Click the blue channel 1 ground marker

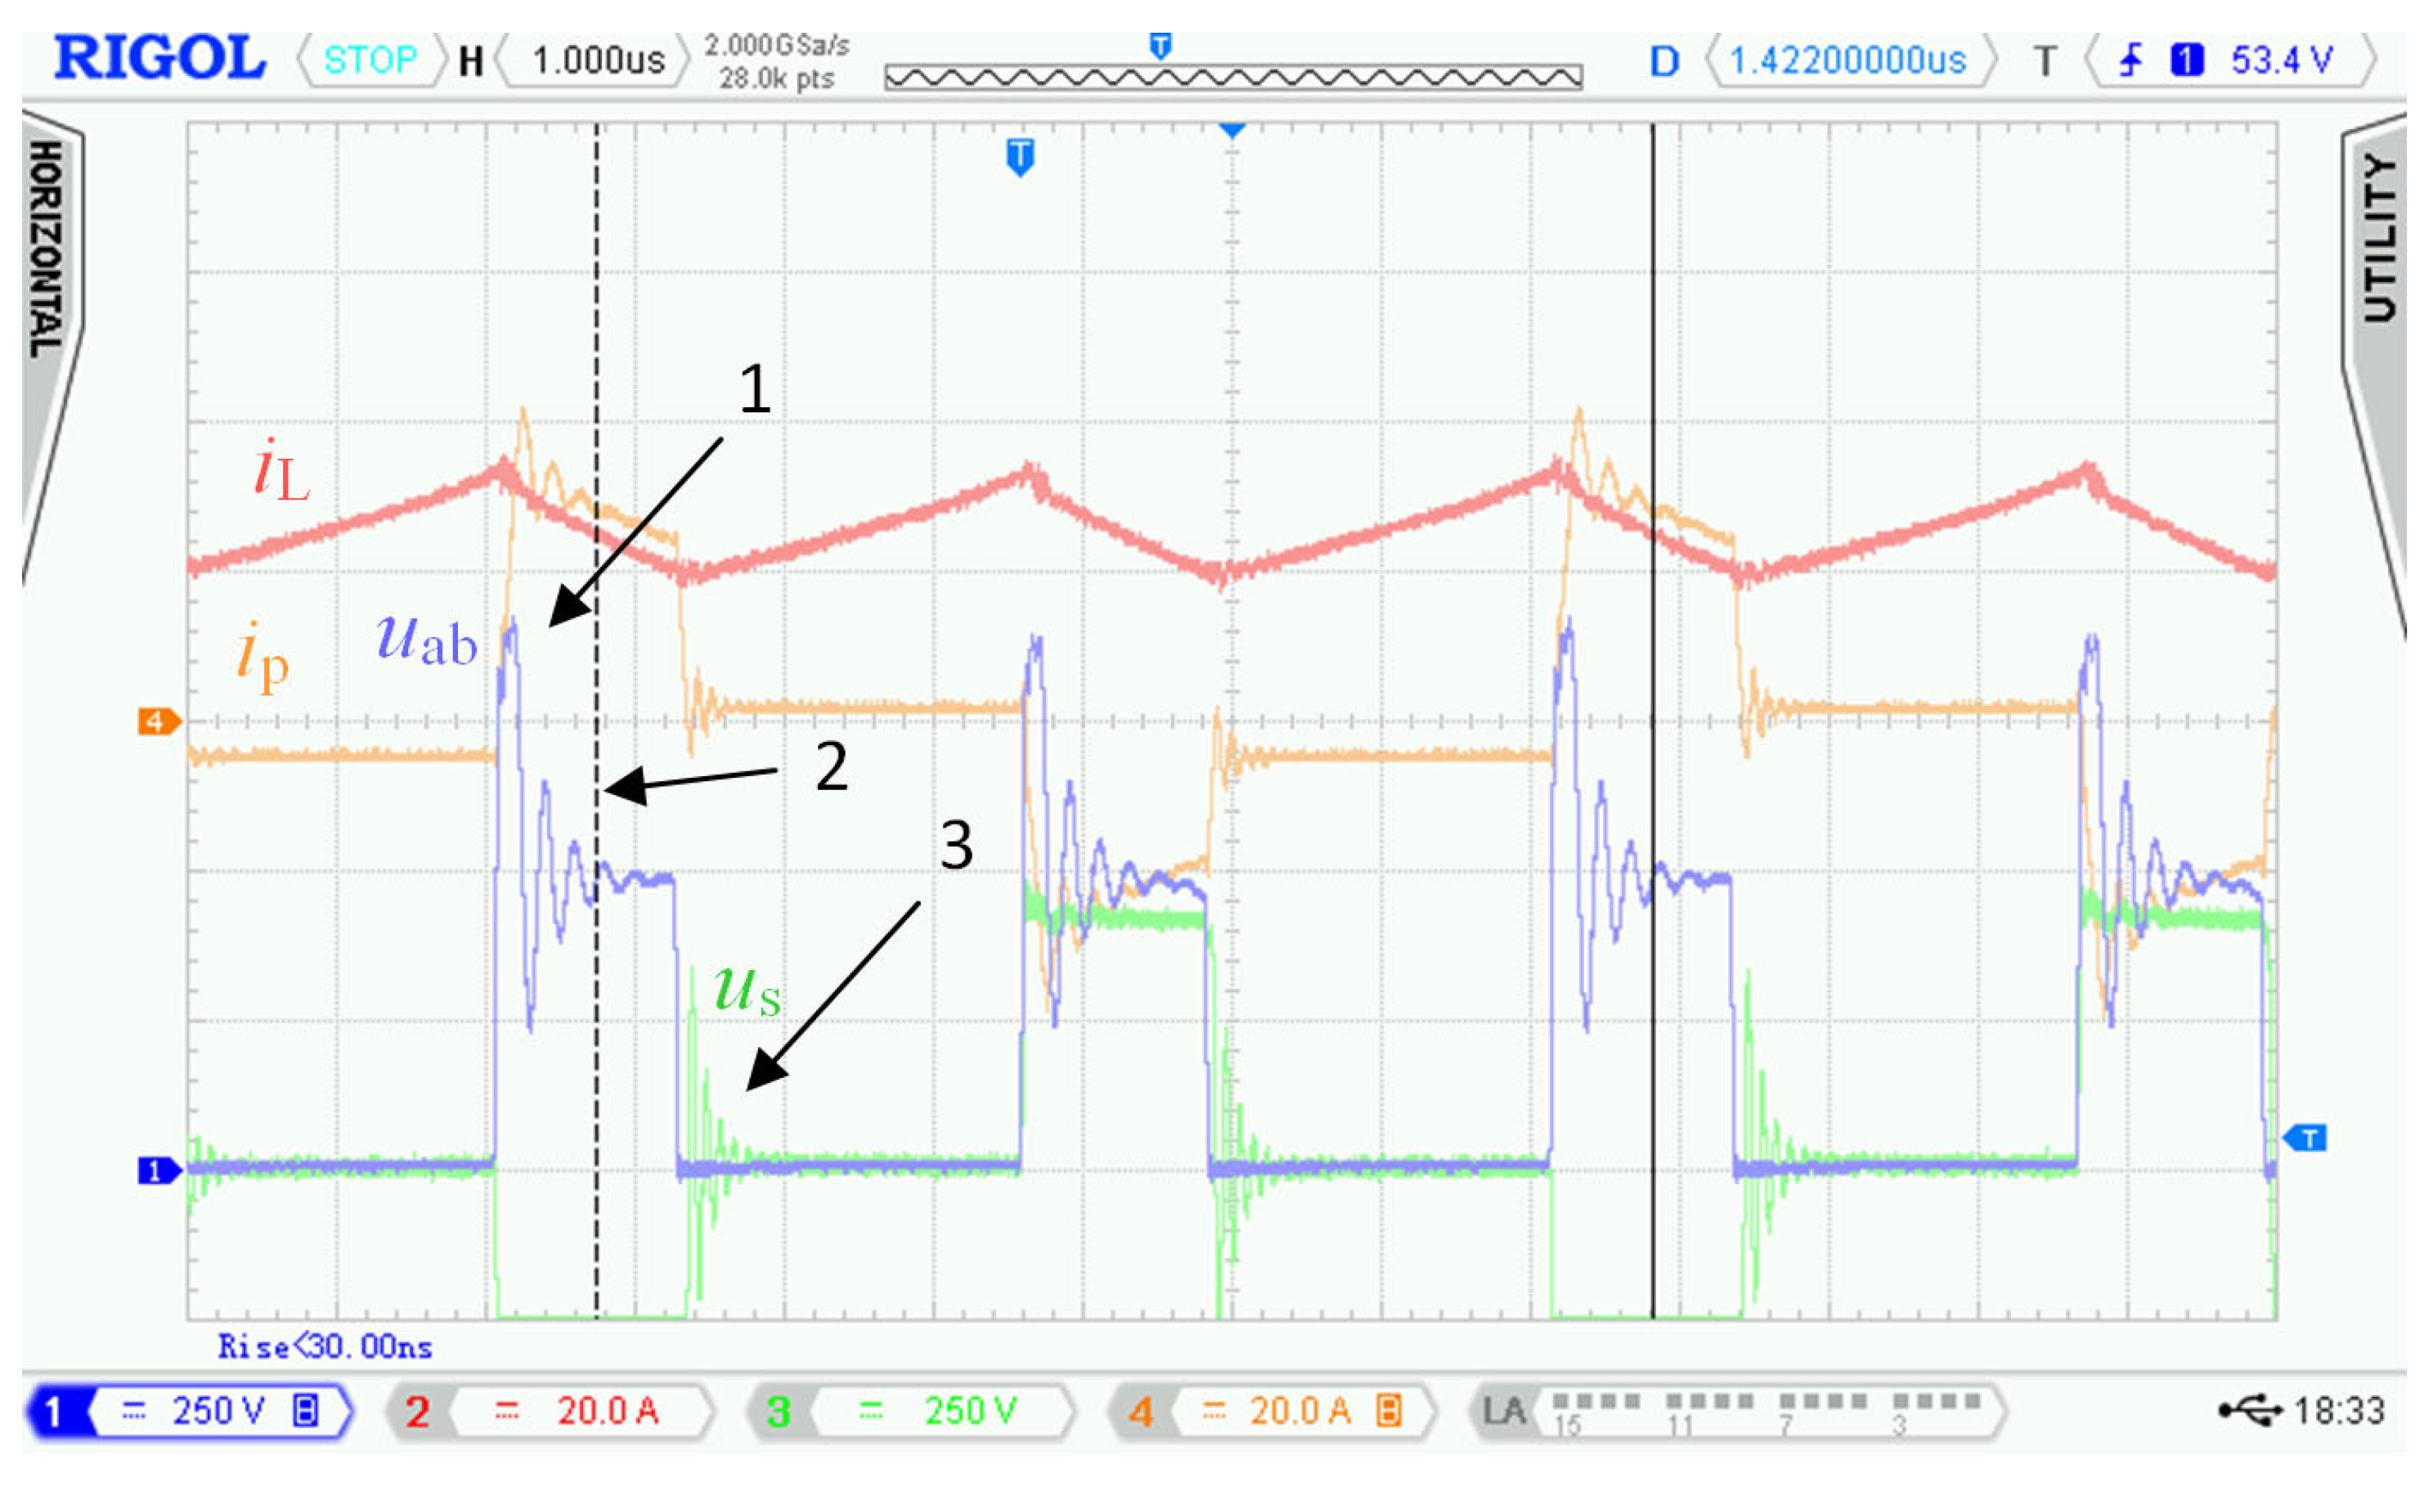157,1171
